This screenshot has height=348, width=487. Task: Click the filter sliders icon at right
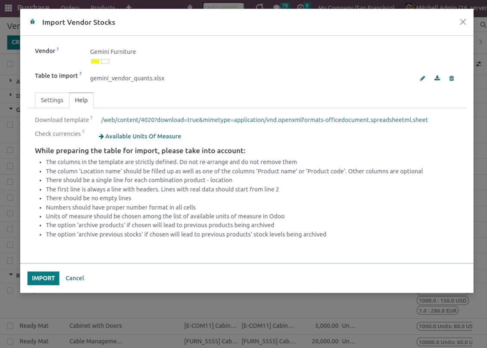(x=479, y=64)
